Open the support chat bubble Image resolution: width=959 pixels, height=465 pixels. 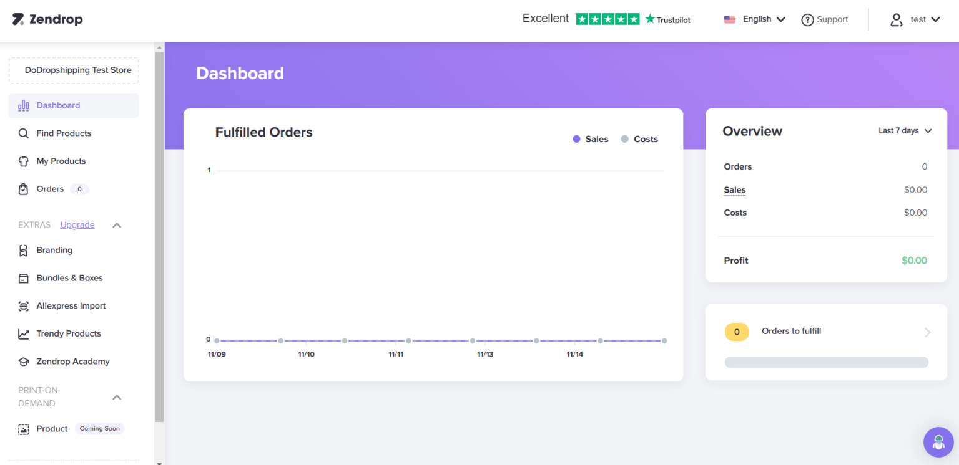(938, 442)
